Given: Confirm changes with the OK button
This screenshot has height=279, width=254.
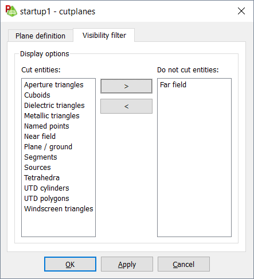Looking at the screenshot, I should point(70,264).
